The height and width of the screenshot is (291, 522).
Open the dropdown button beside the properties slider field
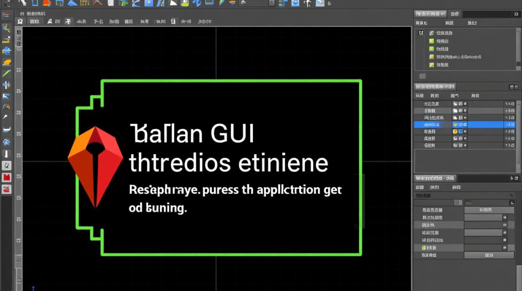click(x=512, y=203)
